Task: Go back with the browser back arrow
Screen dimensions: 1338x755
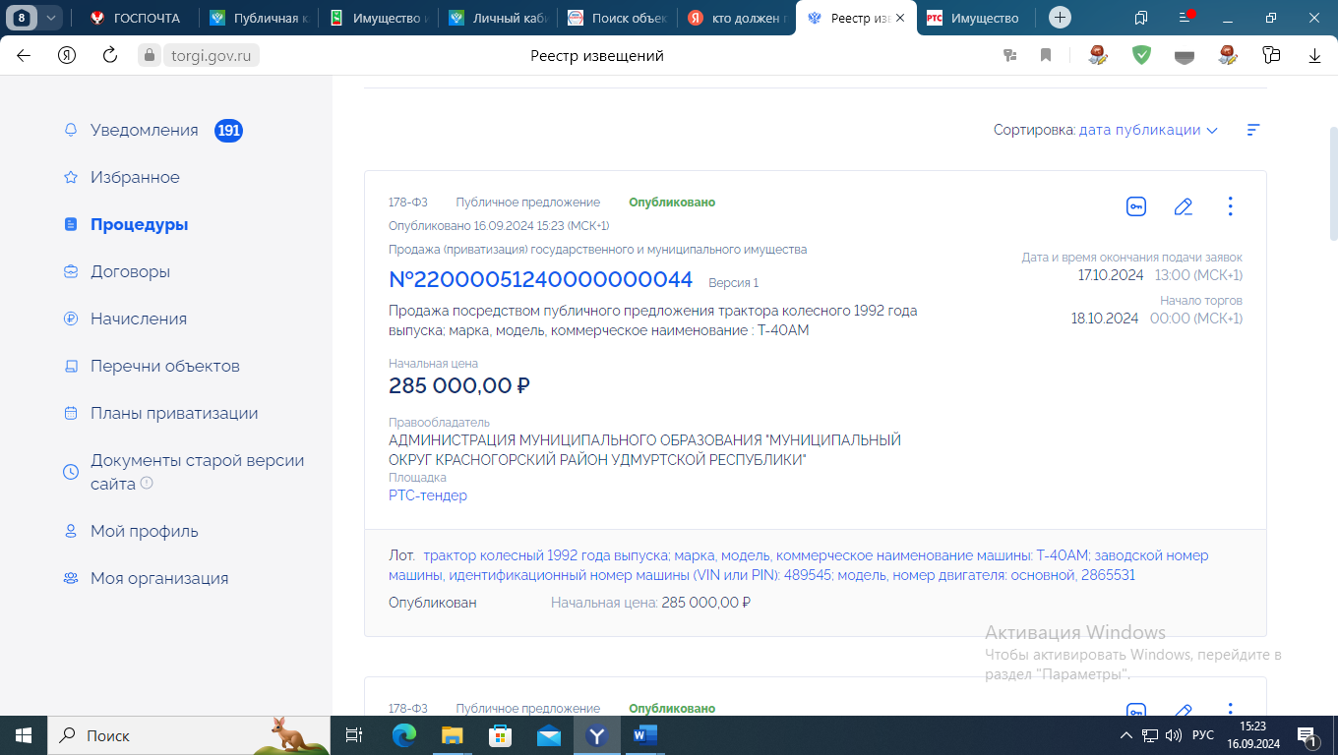Action: pyautogui.click(x=24, y=56)
